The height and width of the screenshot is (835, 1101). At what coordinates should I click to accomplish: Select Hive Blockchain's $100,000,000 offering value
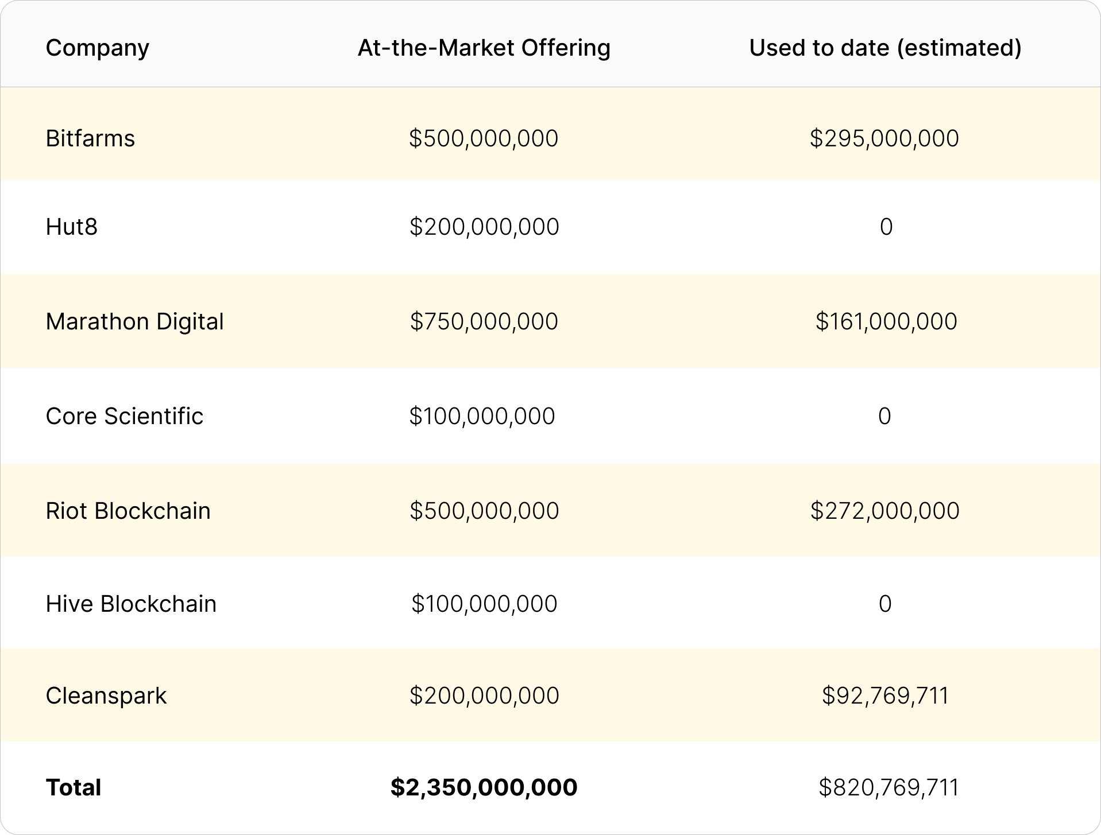482,603
